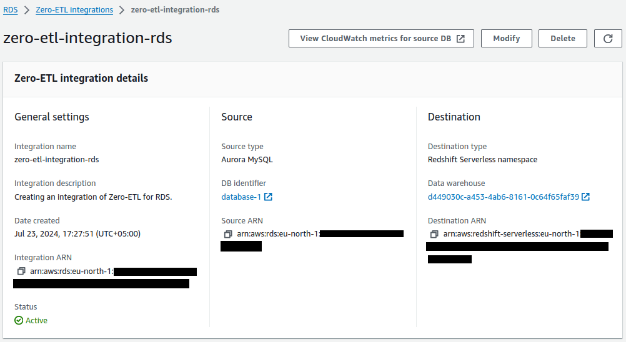Open Zero-ETL integrations breadcrumb link

pyautogui.click(x=74, y=10)
